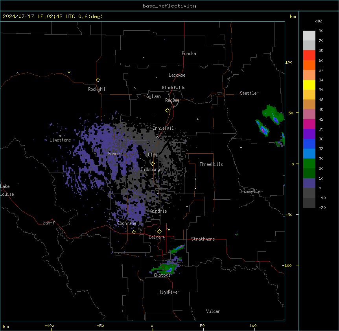
Task: Click the RockyMH label
Action: pyautogui.click(x=96, y=89)
